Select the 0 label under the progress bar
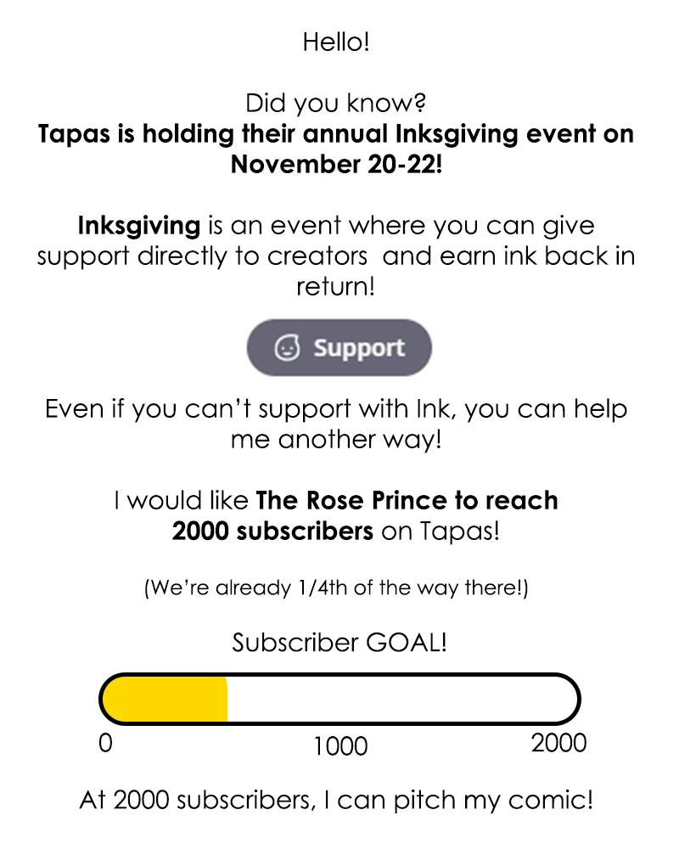 pos(105,743)
